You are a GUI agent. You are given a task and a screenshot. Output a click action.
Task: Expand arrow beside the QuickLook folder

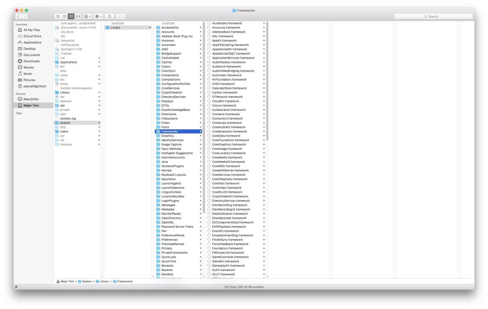(201, 257)
